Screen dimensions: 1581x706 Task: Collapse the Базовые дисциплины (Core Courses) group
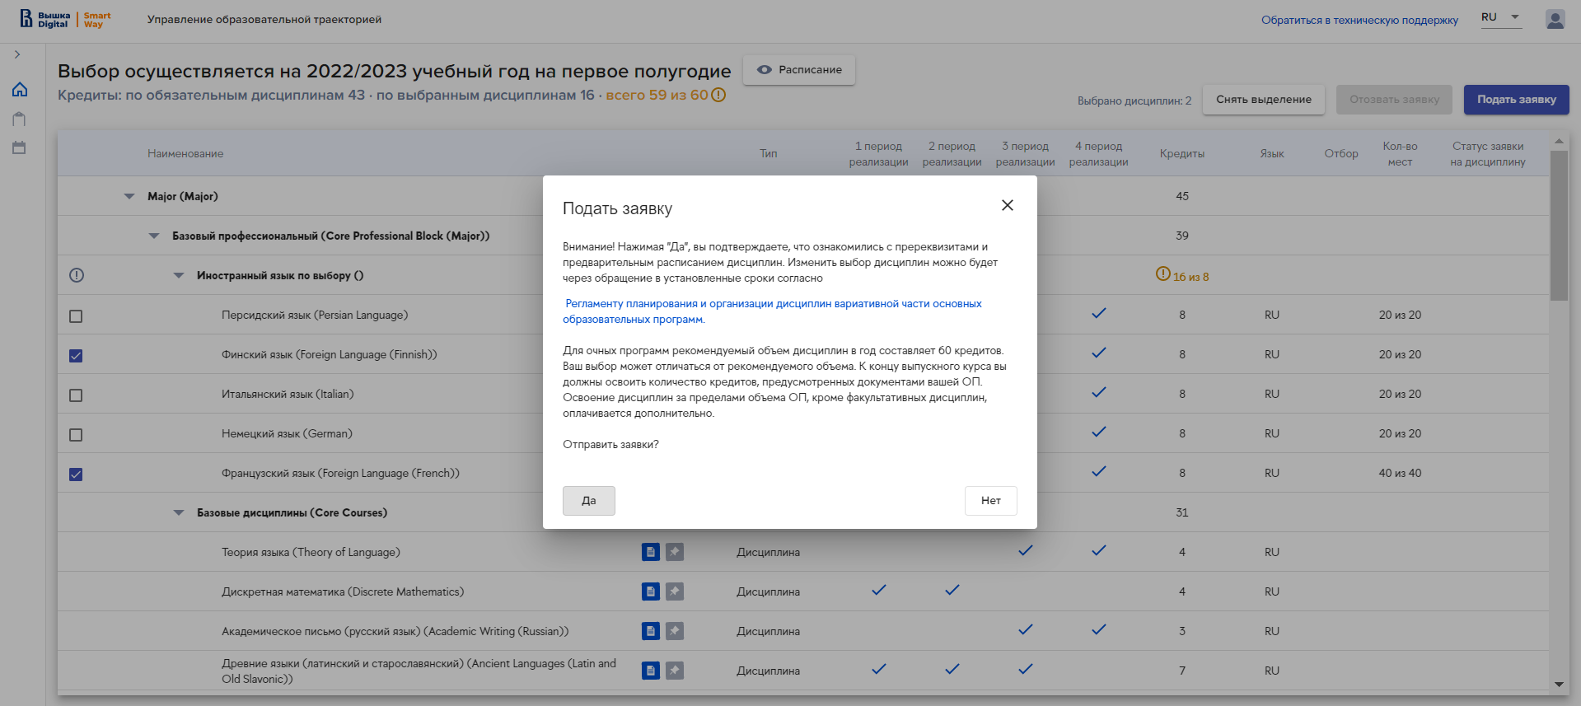(x=179, y=512)
